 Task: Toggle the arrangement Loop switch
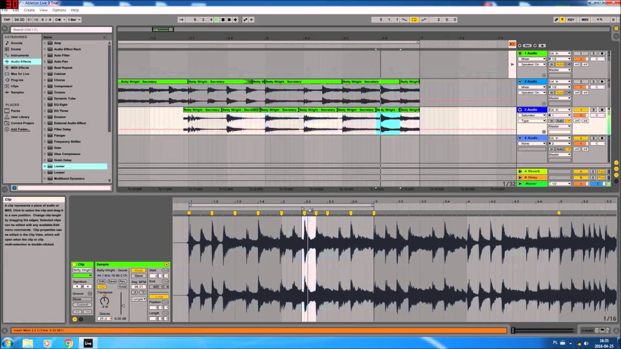[414, 19]
